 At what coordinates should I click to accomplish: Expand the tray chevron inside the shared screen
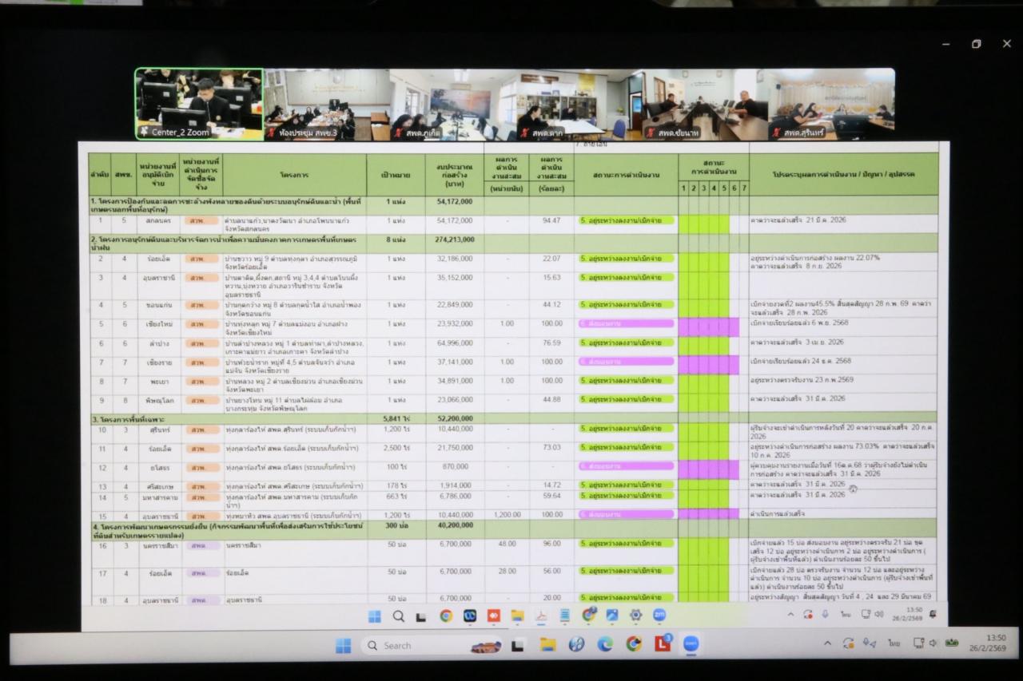[x=791, y=614]
